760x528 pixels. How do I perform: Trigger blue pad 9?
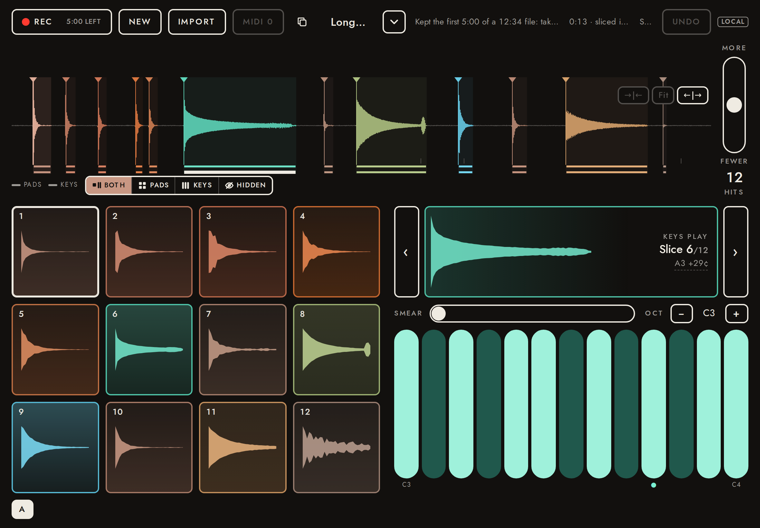[55, 448]
